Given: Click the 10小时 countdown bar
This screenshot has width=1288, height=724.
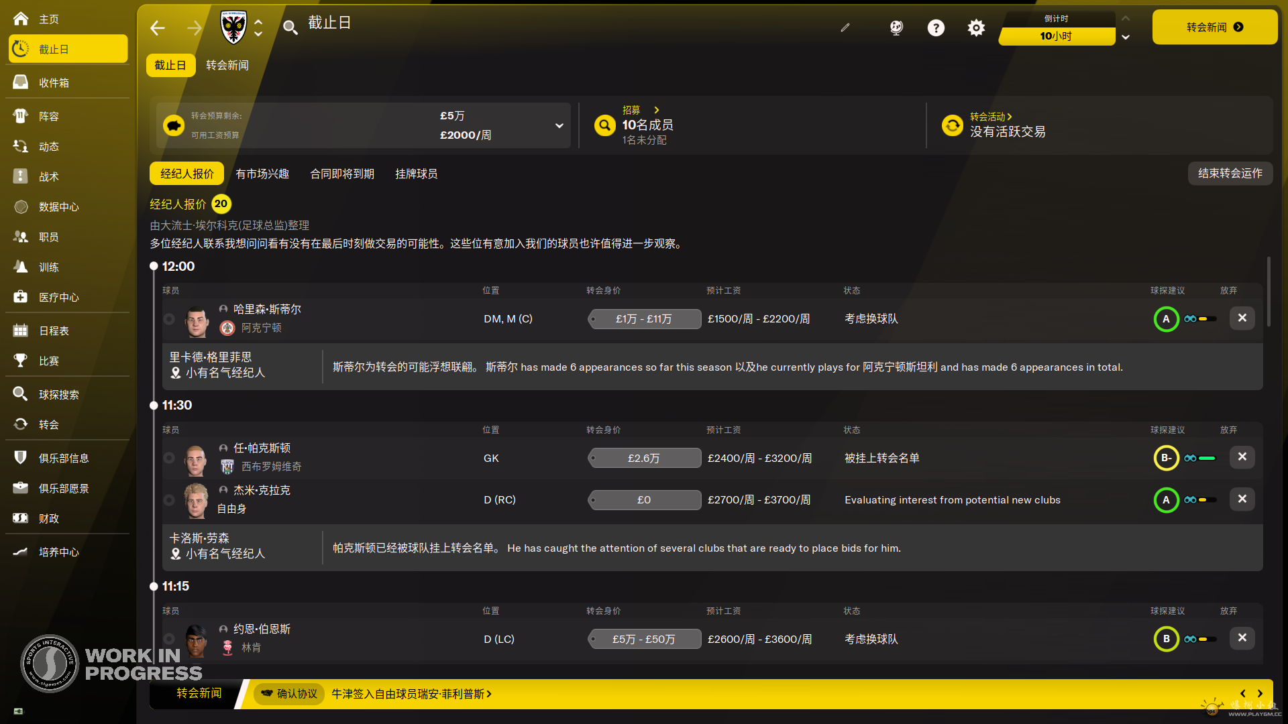Looking at the screenshot, I should [1057, 36].
